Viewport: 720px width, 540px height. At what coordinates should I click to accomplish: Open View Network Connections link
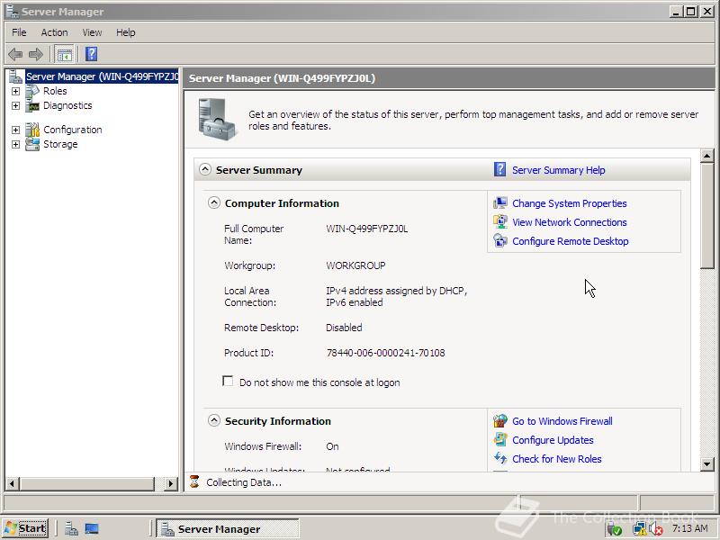pyautogui.click(x=570, y=222)
